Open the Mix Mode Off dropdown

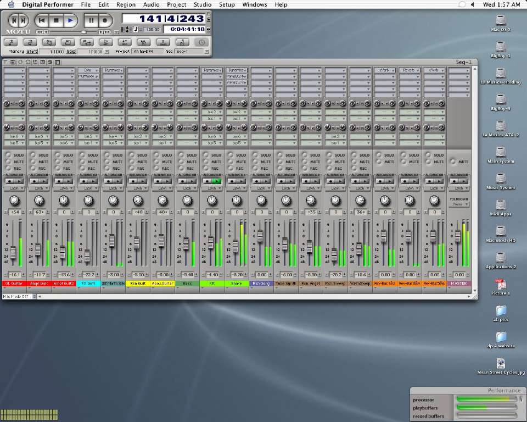pyautogui.click(x=20, y=297)
